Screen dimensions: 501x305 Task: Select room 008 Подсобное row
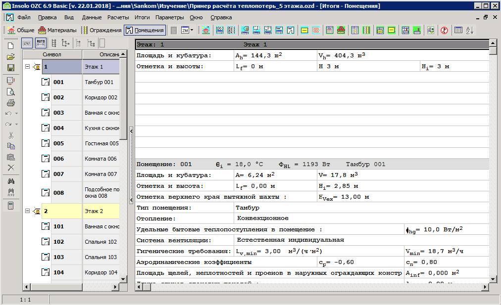[x=81, y=193]
